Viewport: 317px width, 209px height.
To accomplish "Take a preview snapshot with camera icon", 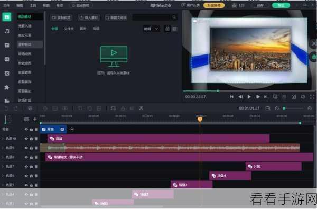I will [294, 97].
